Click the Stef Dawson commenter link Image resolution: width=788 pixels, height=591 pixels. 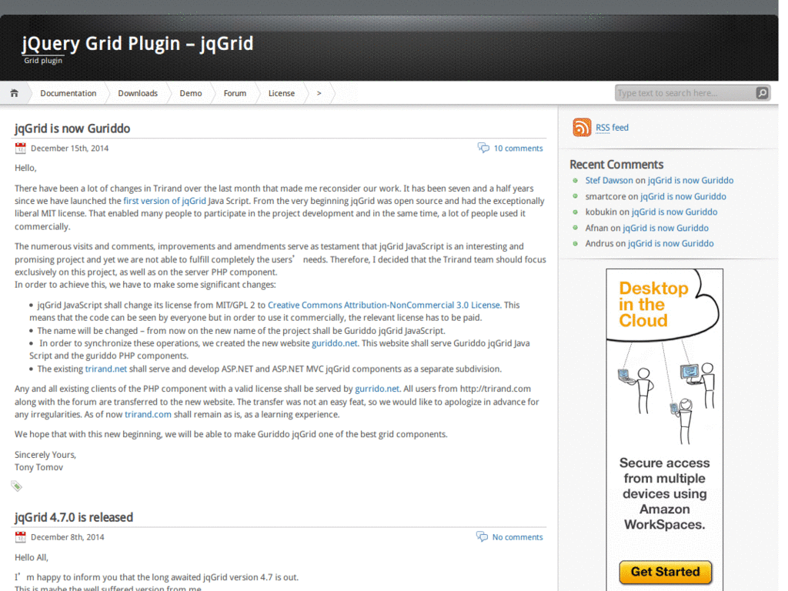pos(609,180)
